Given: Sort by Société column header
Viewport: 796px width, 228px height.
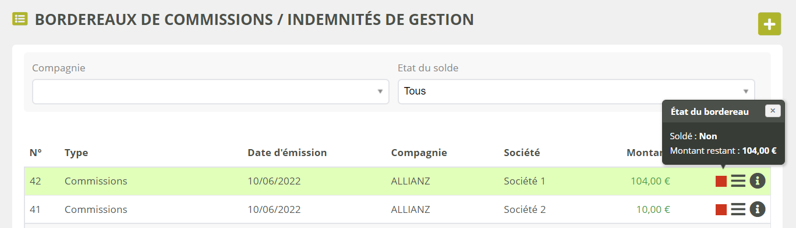Looking at the screenshot, I should (x=522, y=153).
